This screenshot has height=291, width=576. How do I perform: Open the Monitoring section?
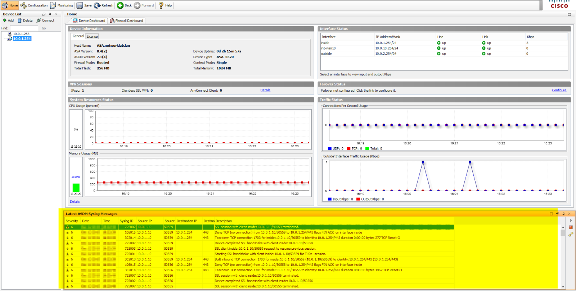[62, 5]
